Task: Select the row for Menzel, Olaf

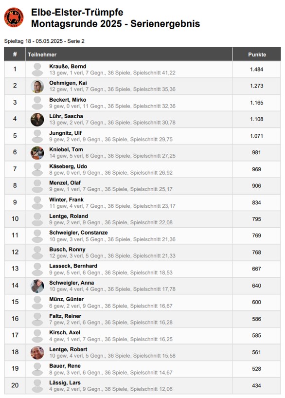Action: (142, 186)
